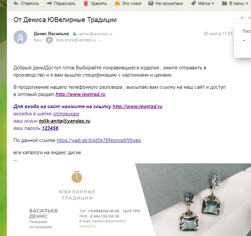Image resolution: width=251 pixels, height=236 pixels.
Task: Click the envelope icon to mark unread
Action: pos(151,3)
